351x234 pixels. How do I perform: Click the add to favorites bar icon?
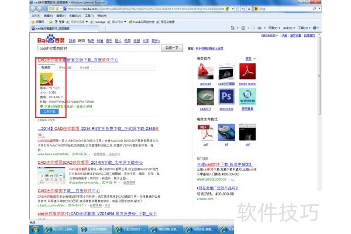50,22
